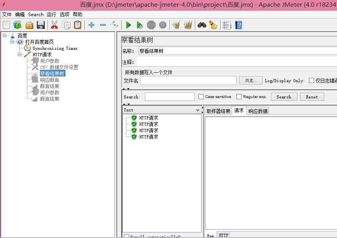This screenshot has height=238, width=337.
Task: Select CSV 数据文件设置 in the tree
Action: click(x=59, y=67)
